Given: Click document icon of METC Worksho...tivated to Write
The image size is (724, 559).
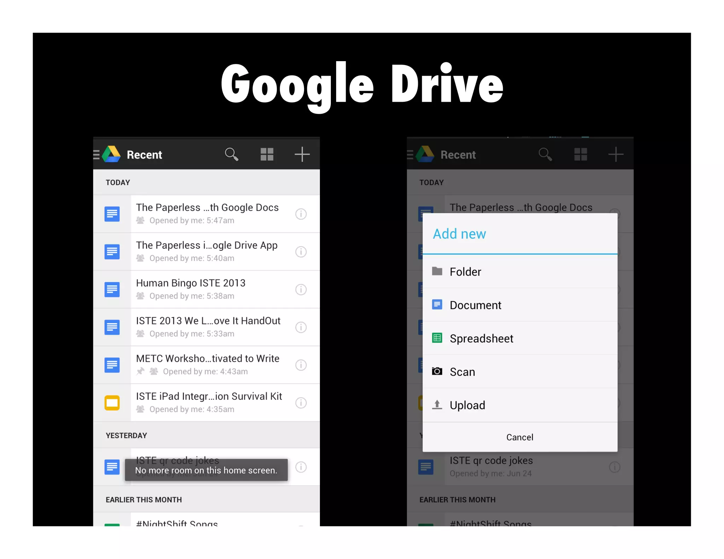Looking at the screenshot, I should click(112, 365).
